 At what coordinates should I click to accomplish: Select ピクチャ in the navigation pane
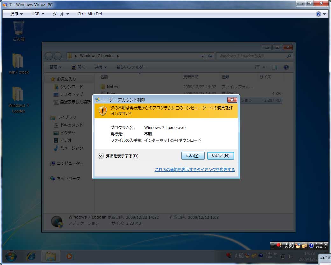(x=64, y=133)
